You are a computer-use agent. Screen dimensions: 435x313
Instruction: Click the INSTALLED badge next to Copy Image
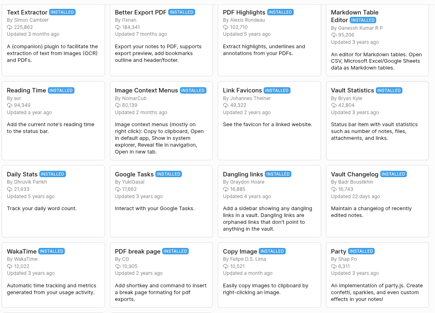tap(272, 252)
